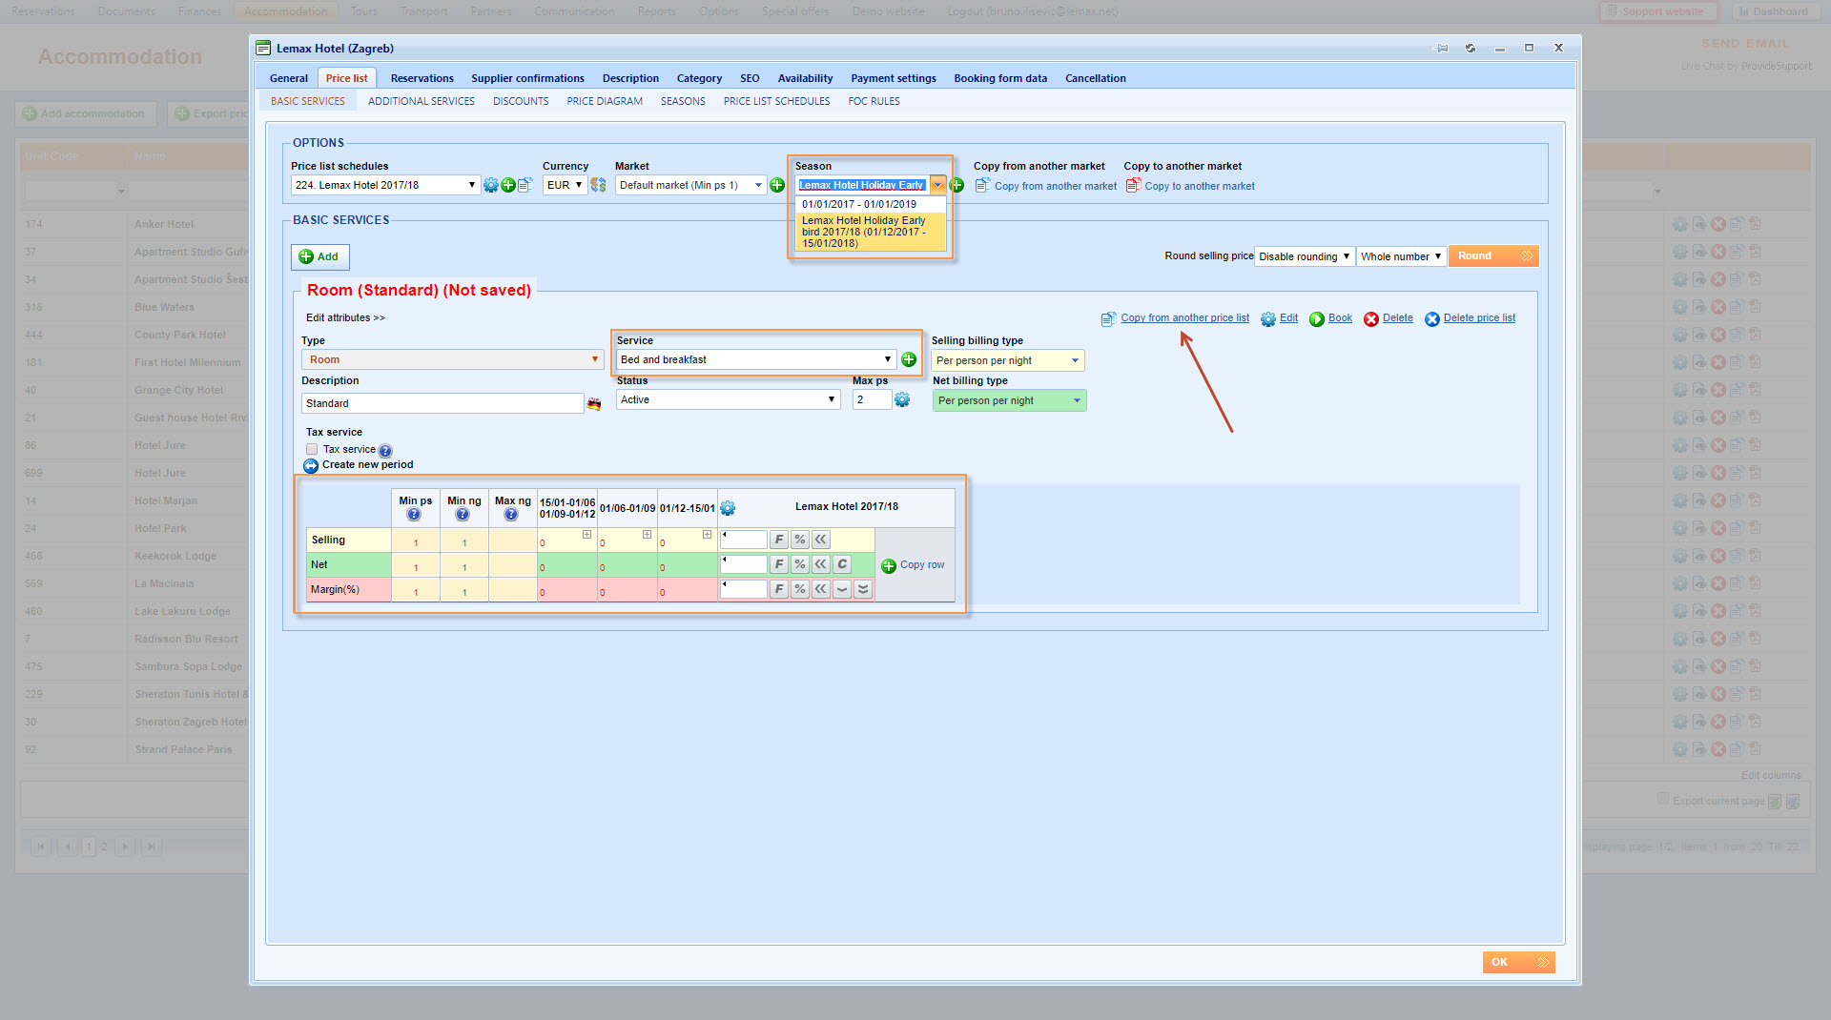
Task: Click double-left arrows in Selling row
Action: click(x=821, y=540)
